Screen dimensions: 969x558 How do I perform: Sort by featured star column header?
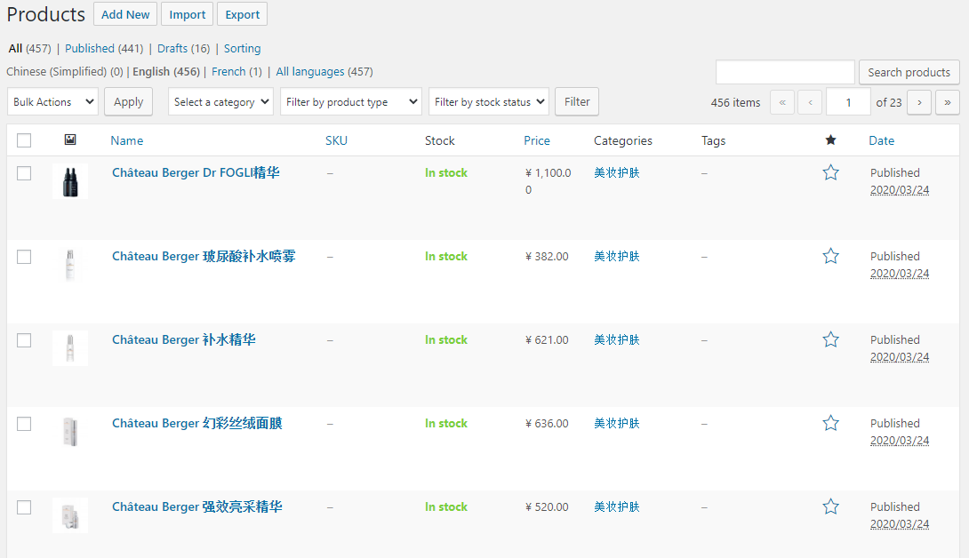pos(830,140)
